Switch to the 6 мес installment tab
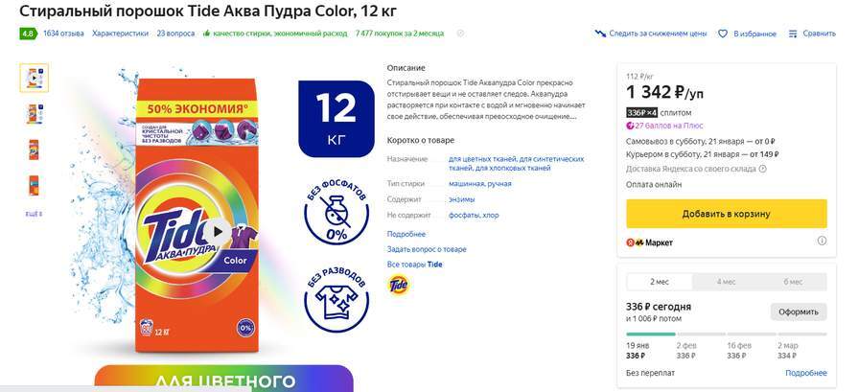This screenshot has width=858, height=392. click(793, 282)
